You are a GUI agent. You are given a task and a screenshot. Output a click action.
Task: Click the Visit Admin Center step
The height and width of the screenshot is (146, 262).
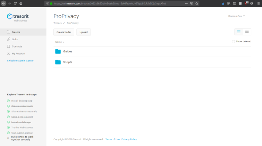22,133
